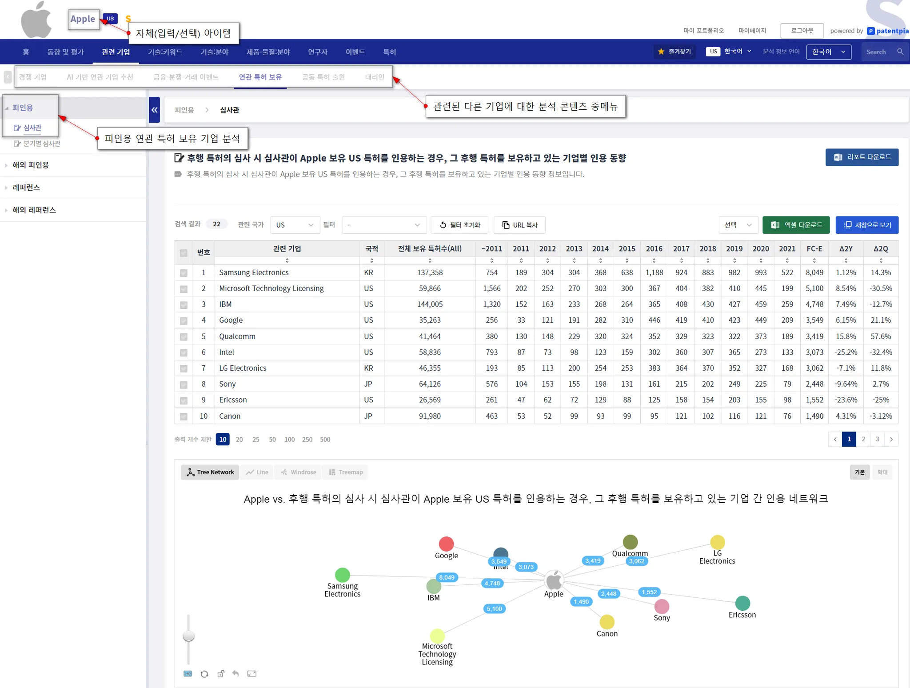Toggle the checkbox for Google row
910x688 pixels.
pyautogui.click(x=184, y=321)
